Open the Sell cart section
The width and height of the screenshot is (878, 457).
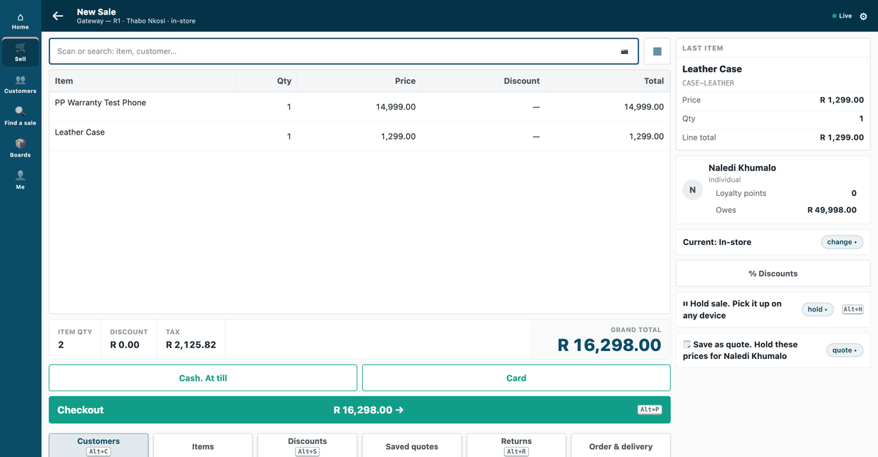pos(20,53)
